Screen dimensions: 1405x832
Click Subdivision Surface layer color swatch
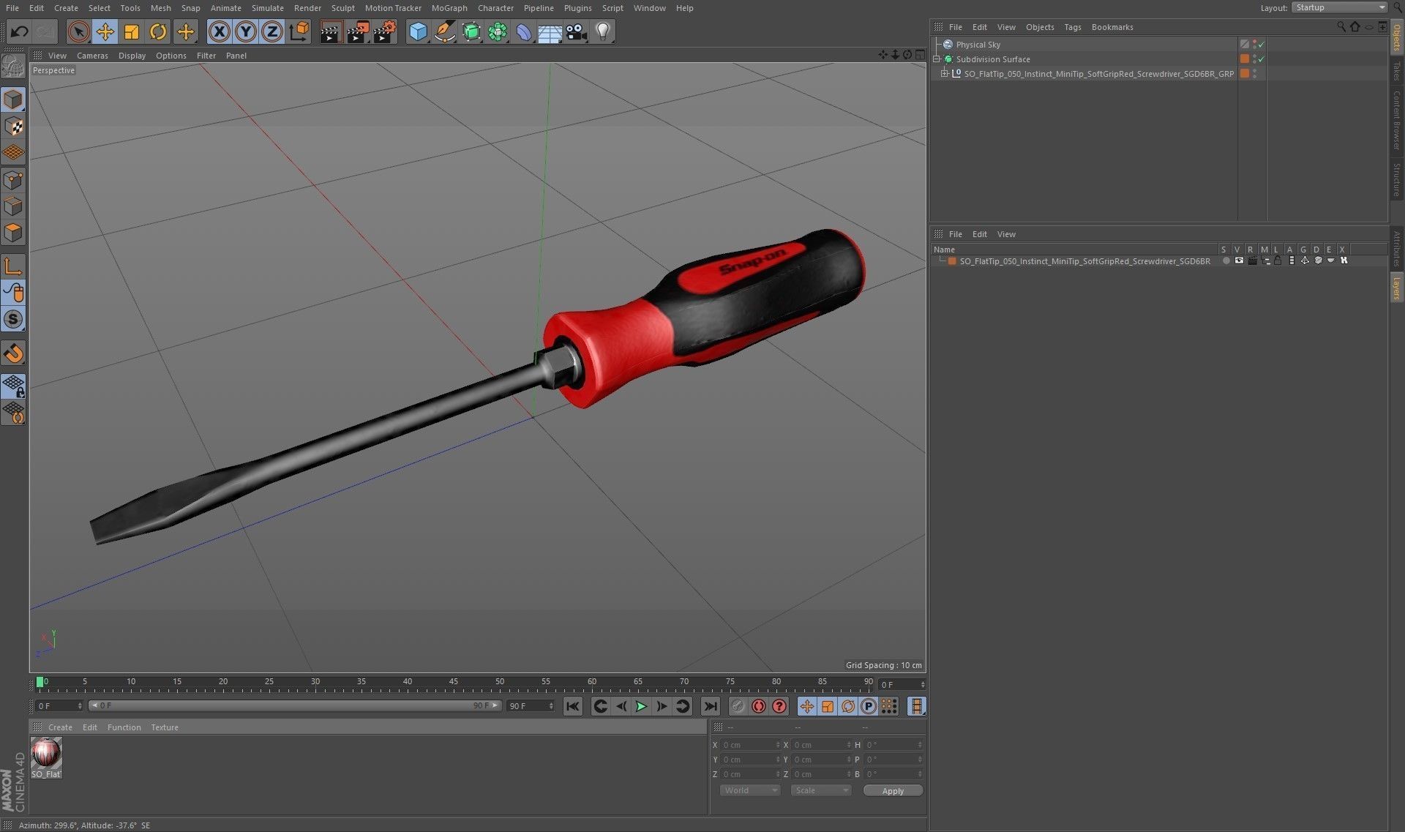point(1244,59)
